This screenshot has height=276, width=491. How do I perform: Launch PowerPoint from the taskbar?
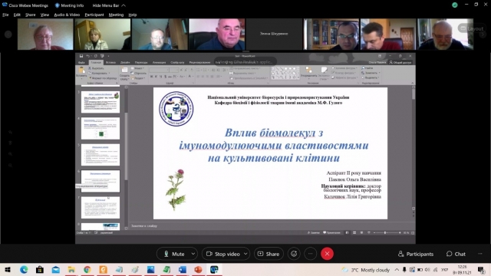198,269
